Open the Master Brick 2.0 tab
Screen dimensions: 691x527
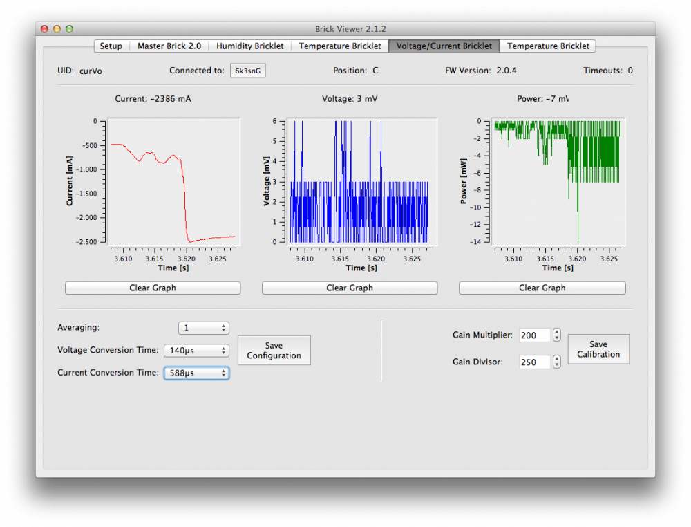(x=169, y=46)
